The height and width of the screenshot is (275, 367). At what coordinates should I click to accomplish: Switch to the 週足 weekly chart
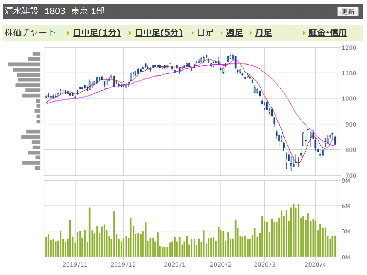point(234,32)
